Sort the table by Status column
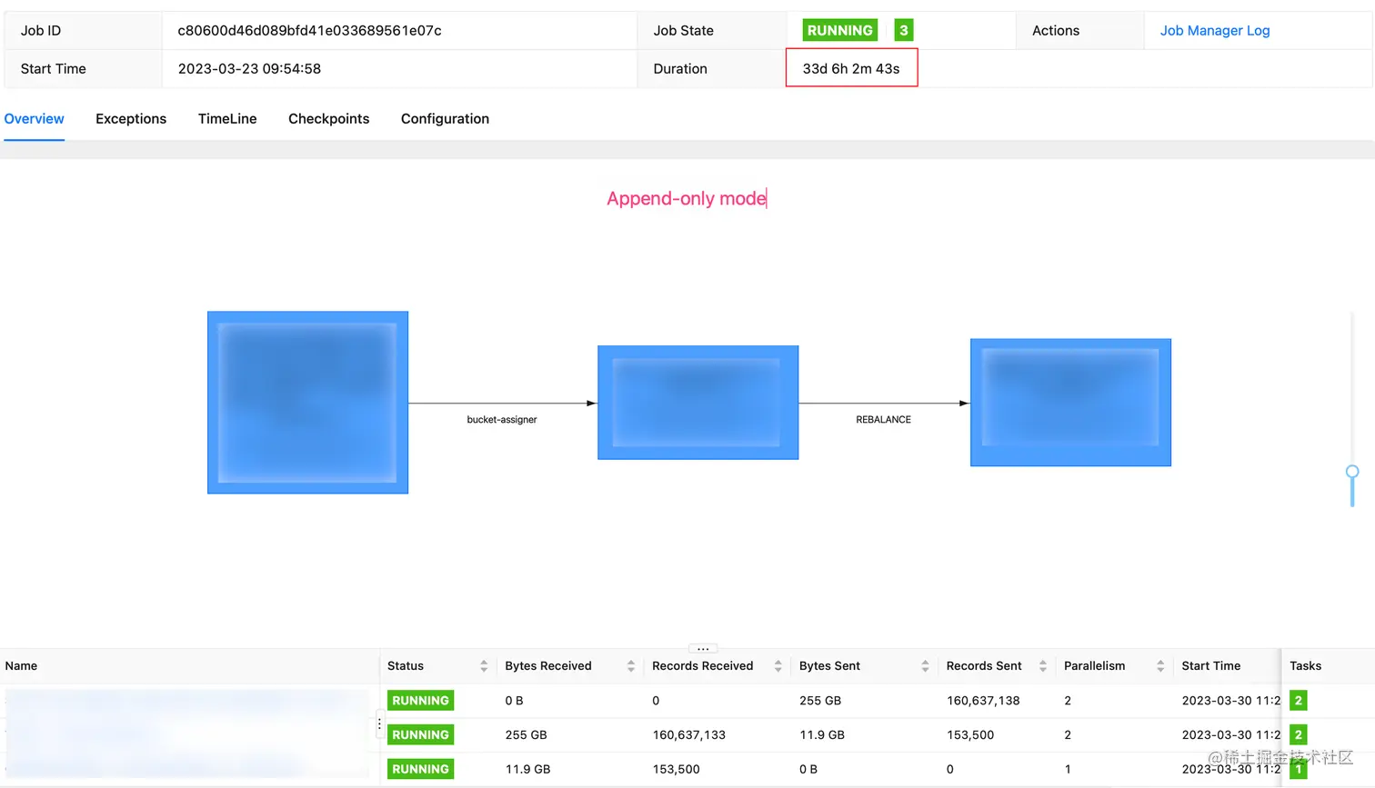 (x=484, y=666)
